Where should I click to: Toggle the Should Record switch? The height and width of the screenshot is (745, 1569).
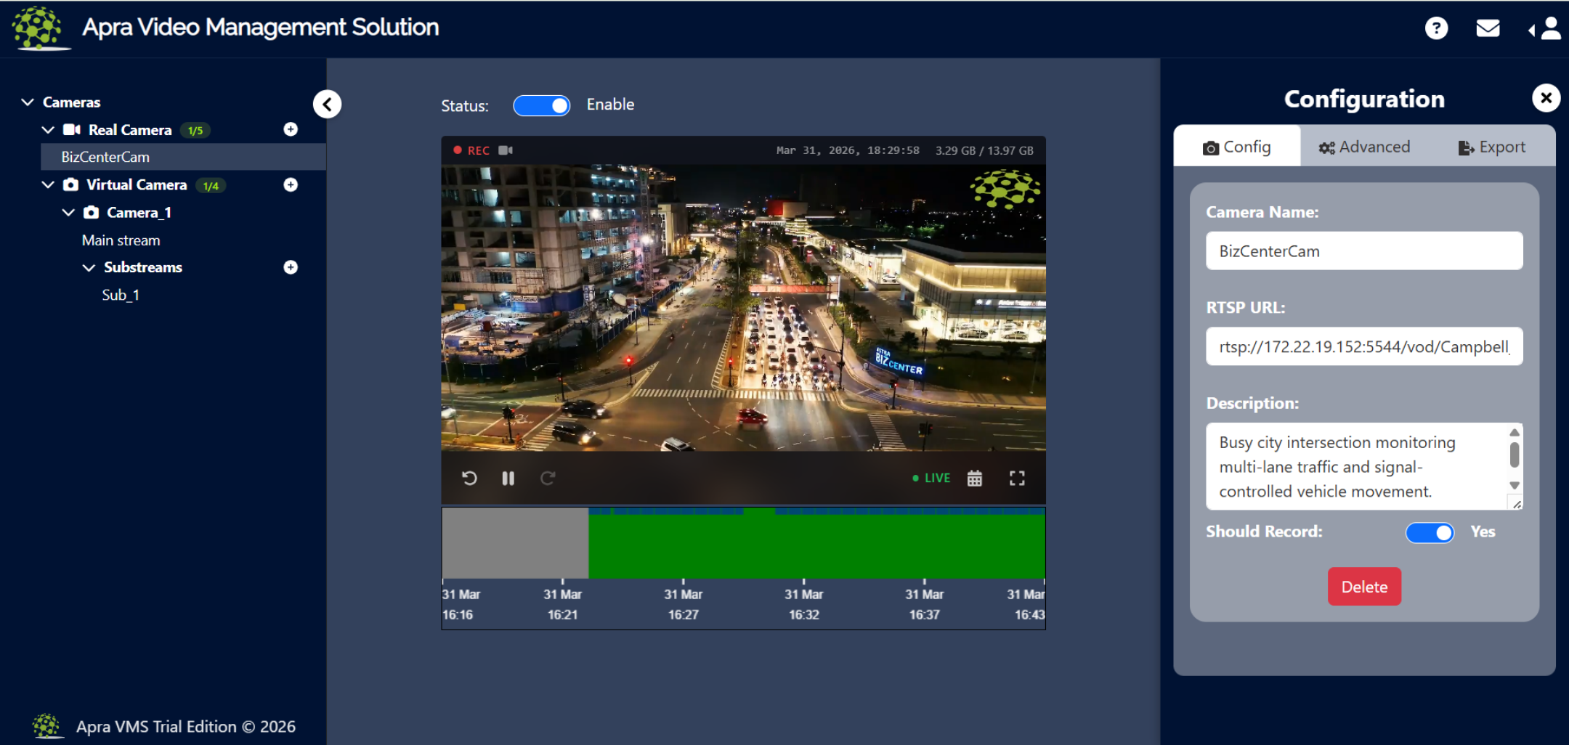coord(1430,532)
